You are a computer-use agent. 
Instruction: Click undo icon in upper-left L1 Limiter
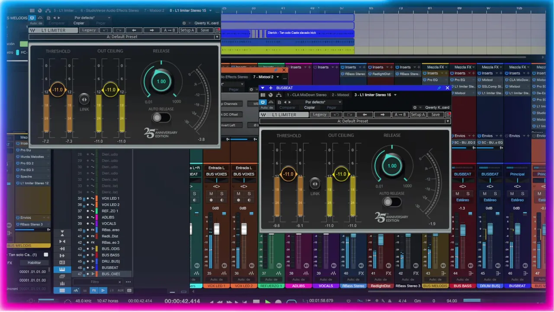[105, 30]
